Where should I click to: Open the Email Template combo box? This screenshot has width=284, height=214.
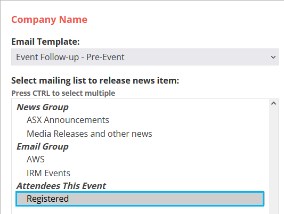(x=145, y=57)
